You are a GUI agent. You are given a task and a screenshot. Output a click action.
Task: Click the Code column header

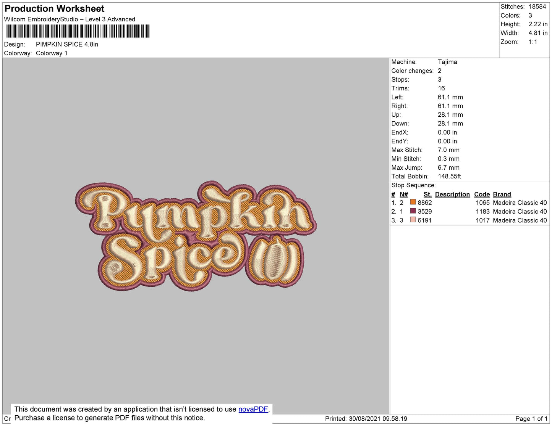point(482,194)
